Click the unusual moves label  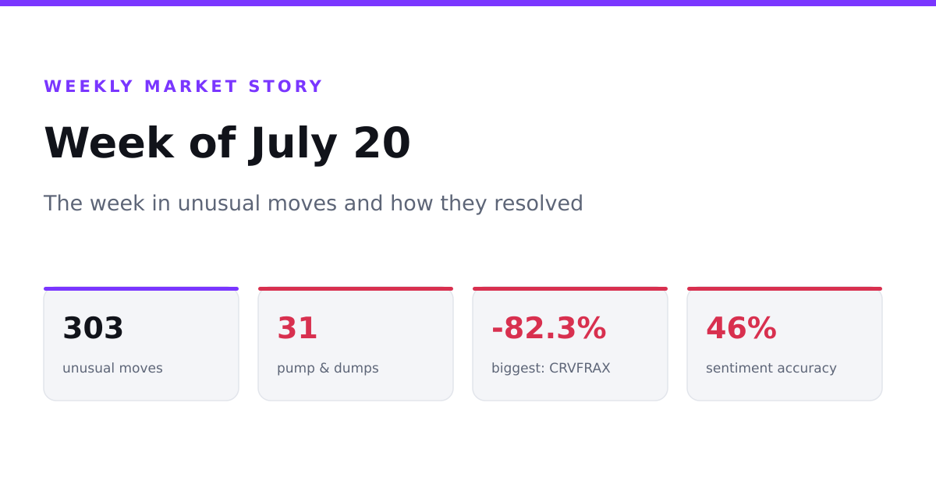point(112,368)
